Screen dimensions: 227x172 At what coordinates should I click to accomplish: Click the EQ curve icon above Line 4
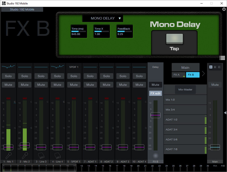[57, 67]
